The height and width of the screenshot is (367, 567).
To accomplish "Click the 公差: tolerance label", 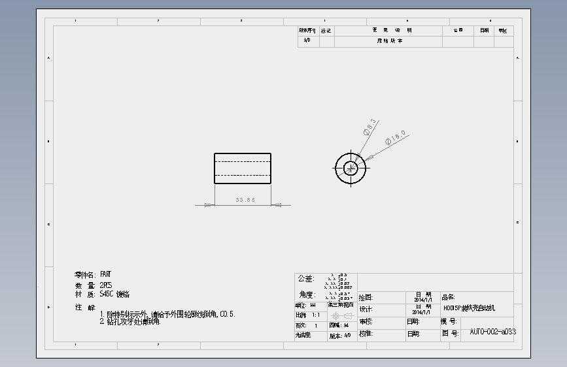I will coord(306,278).
